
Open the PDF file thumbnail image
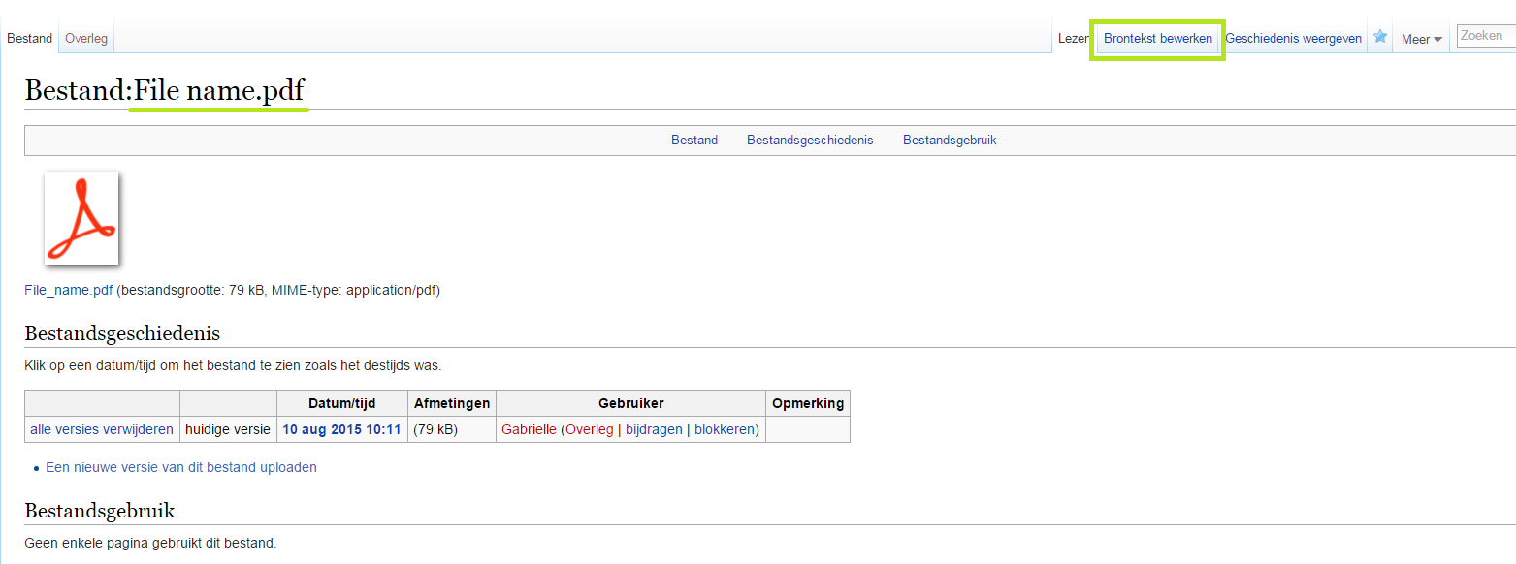click(x=81, y=219)
